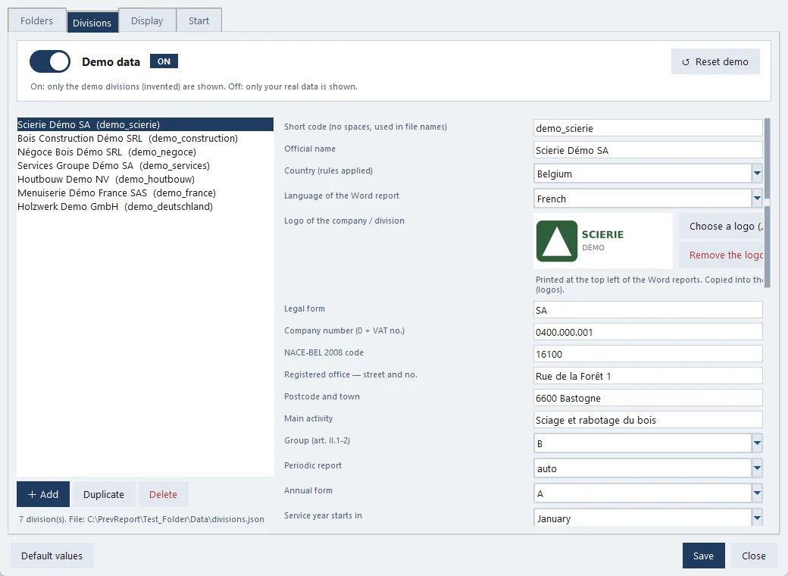
Task: Save the division settings
Action: click(703, 556)
